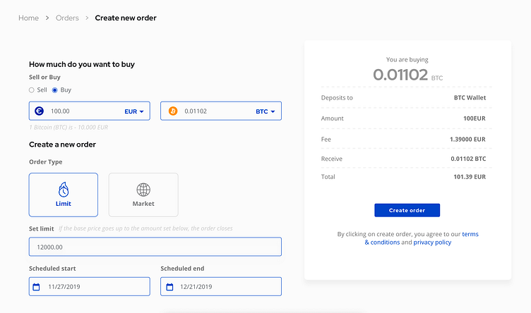Image resolution: width=531 pixels, height=313 pixels.
Task: Select the Limit flame clock icon
Action: coord(64,190)
